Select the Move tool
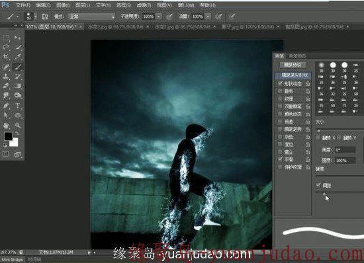This screenshot has width=364, height=263. click(18, 37)
